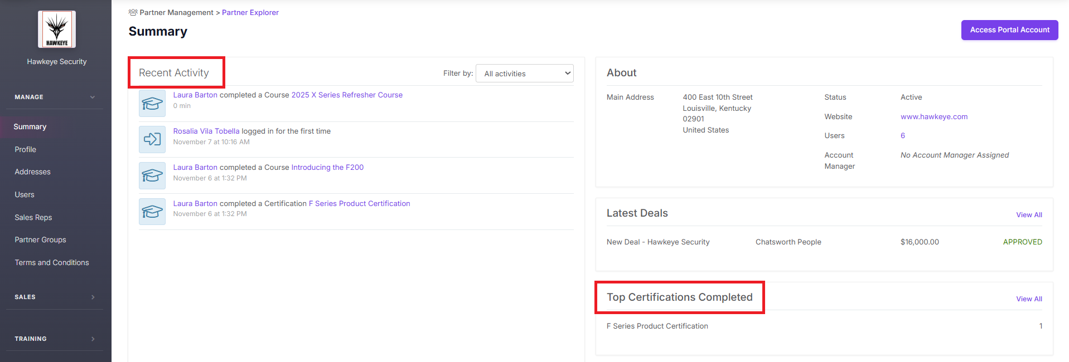This screenshot has height=362, width=1069.
Task: Open the www.hawkeye.com website link
Action: pyautogui.click(x=934, y=116)
